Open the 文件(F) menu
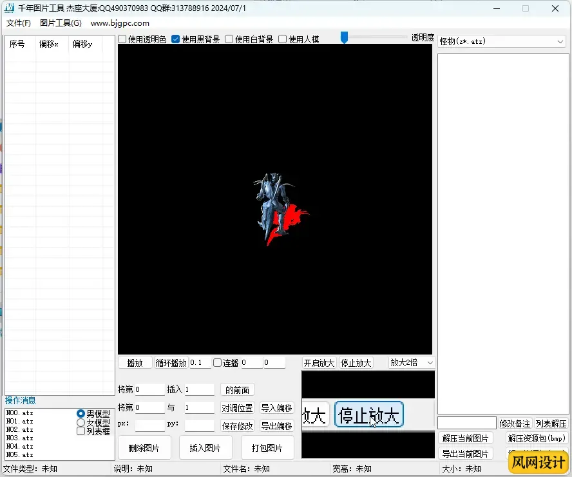The height and width of the screenshot is (477, 572). point(19,23)
